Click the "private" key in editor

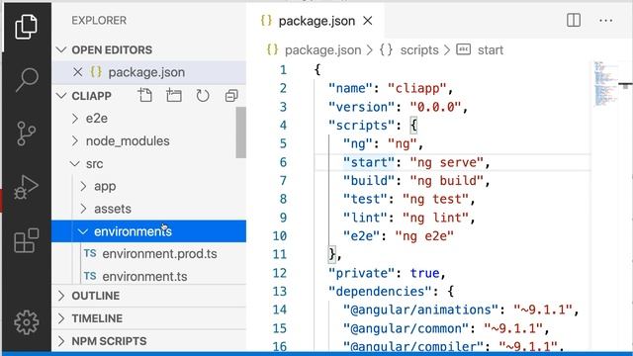point(361,273)
